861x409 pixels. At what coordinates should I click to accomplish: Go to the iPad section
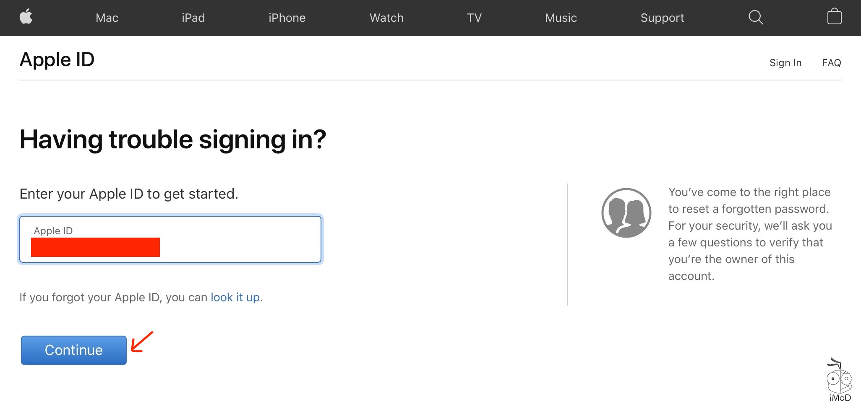193,18
